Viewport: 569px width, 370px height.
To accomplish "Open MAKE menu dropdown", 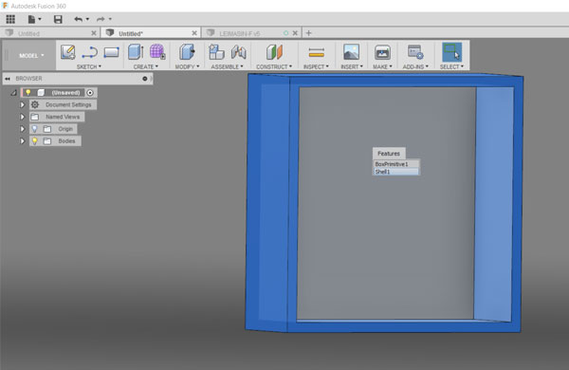I will click(382, 66).
